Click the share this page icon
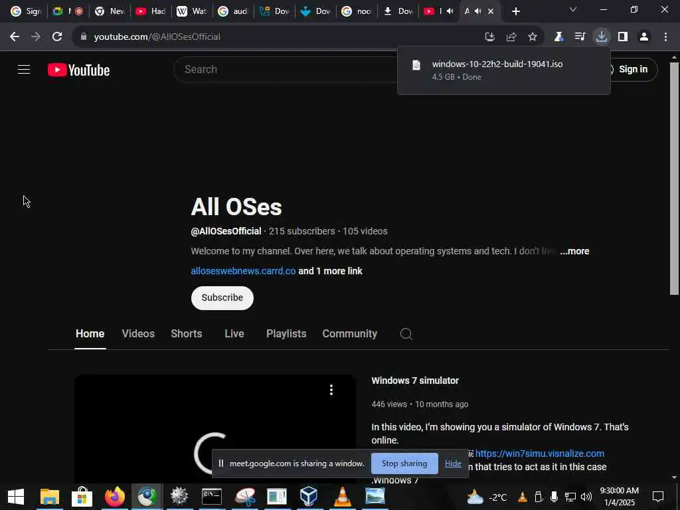 click(x=511, y=37)
